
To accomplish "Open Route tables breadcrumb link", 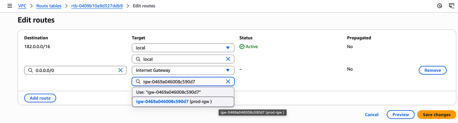I will [x=49, y=6].
